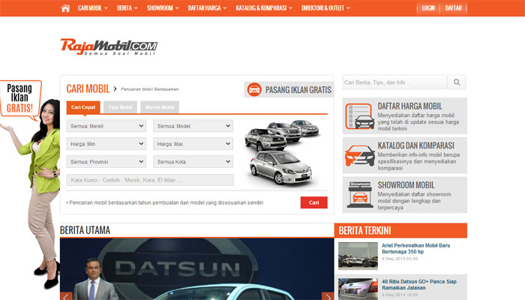Open the Daftar Harga menu
The width and height of the screenshot is (525, 300).
pos(207,8)
